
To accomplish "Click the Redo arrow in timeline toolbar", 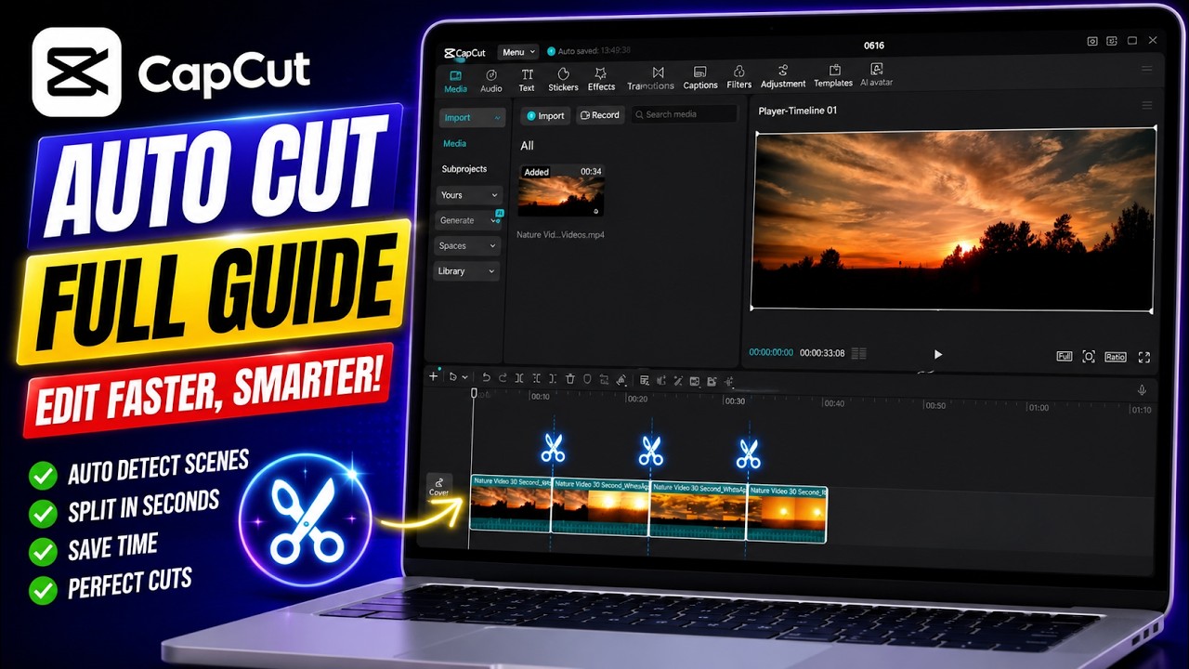I will pos(503,378).
